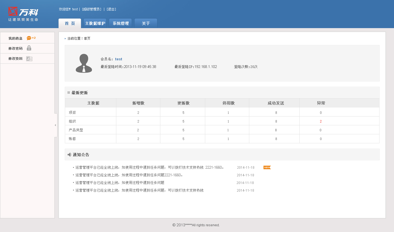Viewport: 394px width, 232px height.
Task: Click the 异常 column header
Action: 321,103
